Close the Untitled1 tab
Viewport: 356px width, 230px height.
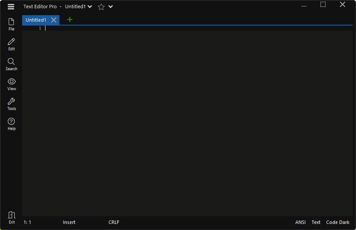point(54,20)
